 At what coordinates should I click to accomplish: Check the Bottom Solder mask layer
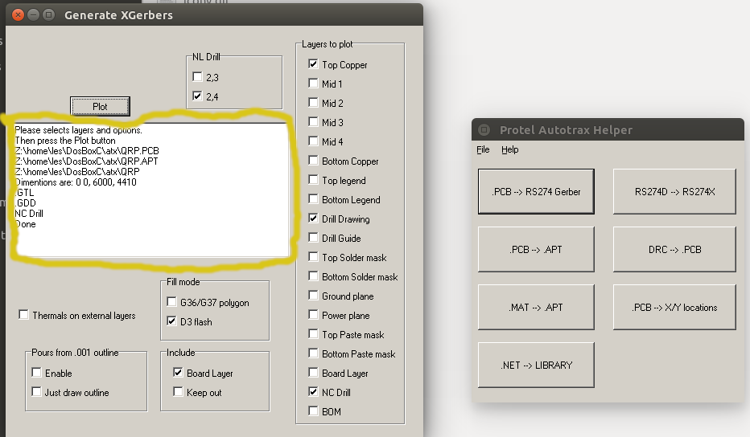[313, 276]
